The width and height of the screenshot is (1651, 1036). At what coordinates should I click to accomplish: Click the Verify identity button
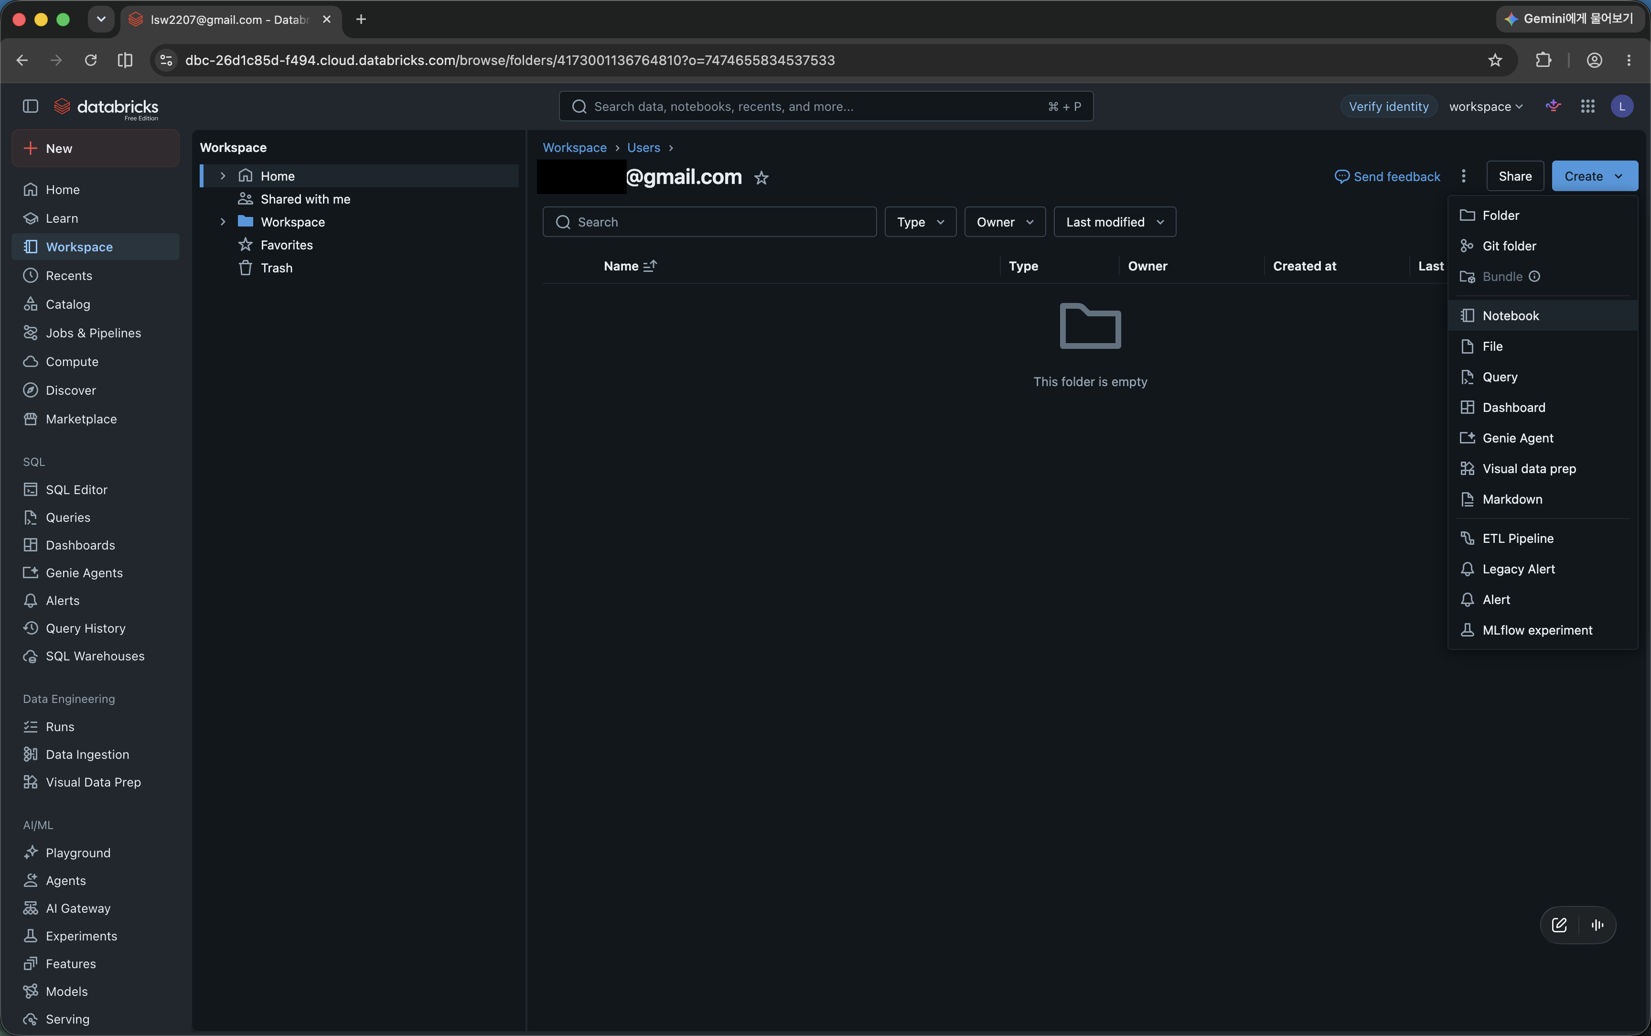tap(1388, 107)
